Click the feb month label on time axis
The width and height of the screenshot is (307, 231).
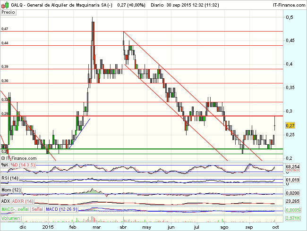click(73, 227)
